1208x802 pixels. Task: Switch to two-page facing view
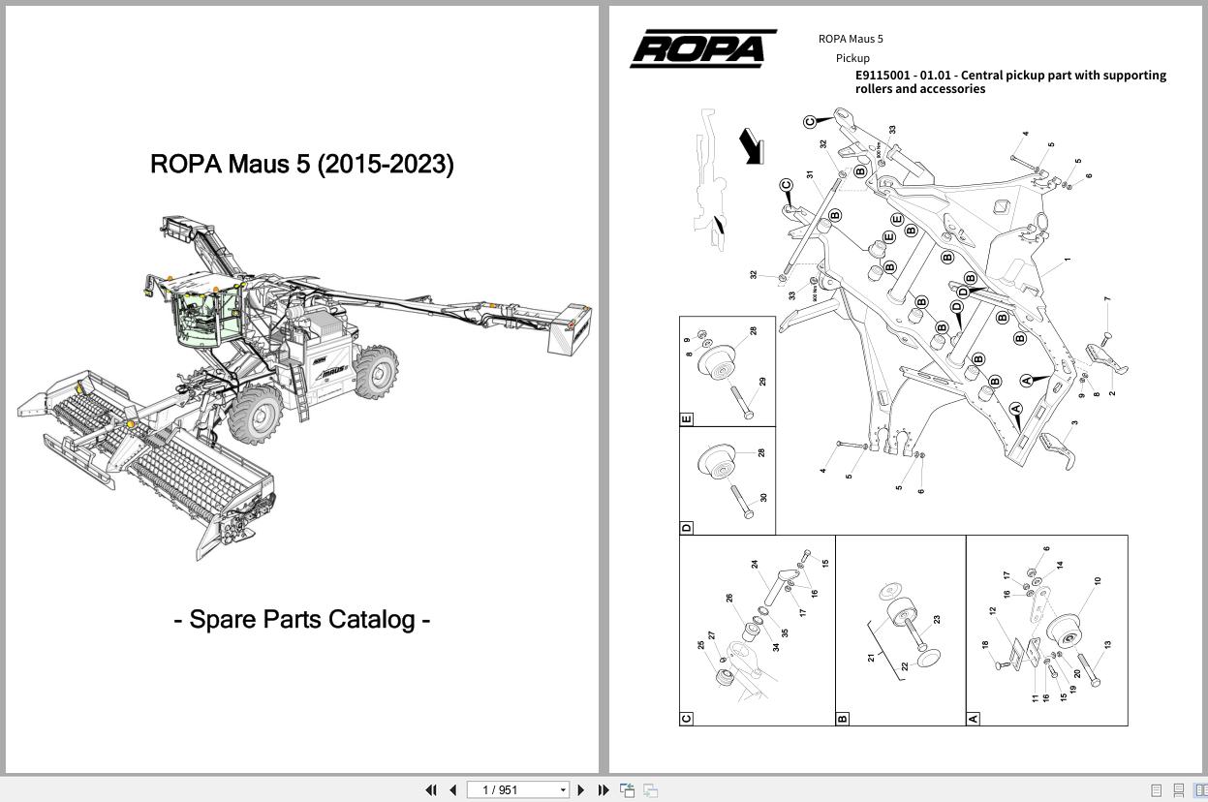(1201, 790)
